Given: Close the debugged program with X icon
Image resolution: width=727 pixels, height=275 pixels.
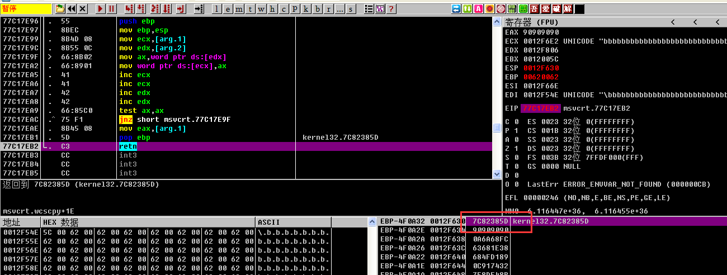Looking at the screenshot, I should 83,9.
